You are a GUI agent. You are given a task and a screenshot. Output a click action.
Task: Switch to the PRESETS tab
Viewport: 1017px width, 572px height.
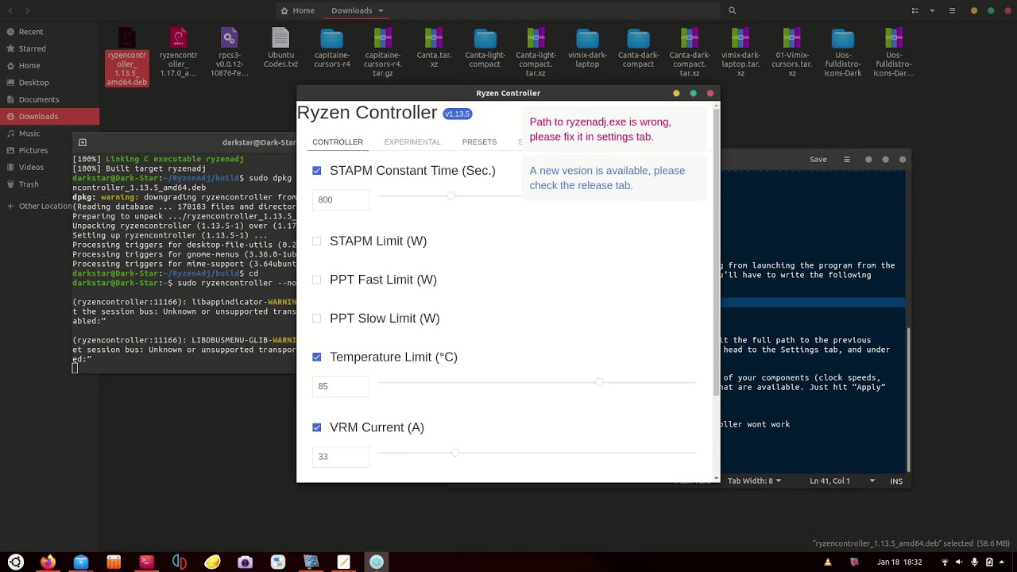(x=479, y=142)
